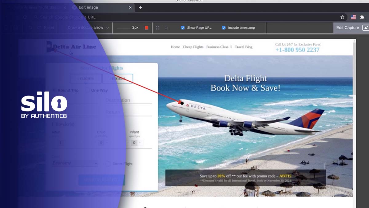
Task: Click the 'Call Us 24/7 for Exclusive Fares!' text
Action: click(298, 44)
